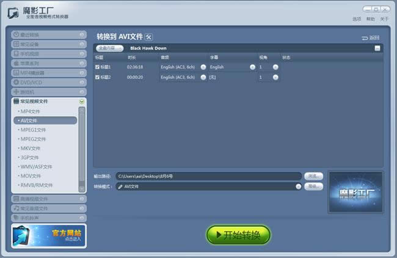Click the 魔影工厂 preview thumbnail
397x258 pixels.
pos(355,195)
